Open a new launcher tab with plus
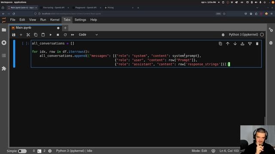 click(65, 28)
